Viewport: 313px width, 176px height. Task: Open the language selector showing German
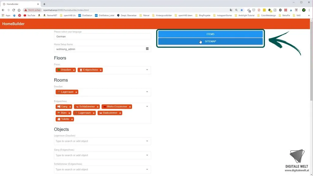tap(102, 37)
